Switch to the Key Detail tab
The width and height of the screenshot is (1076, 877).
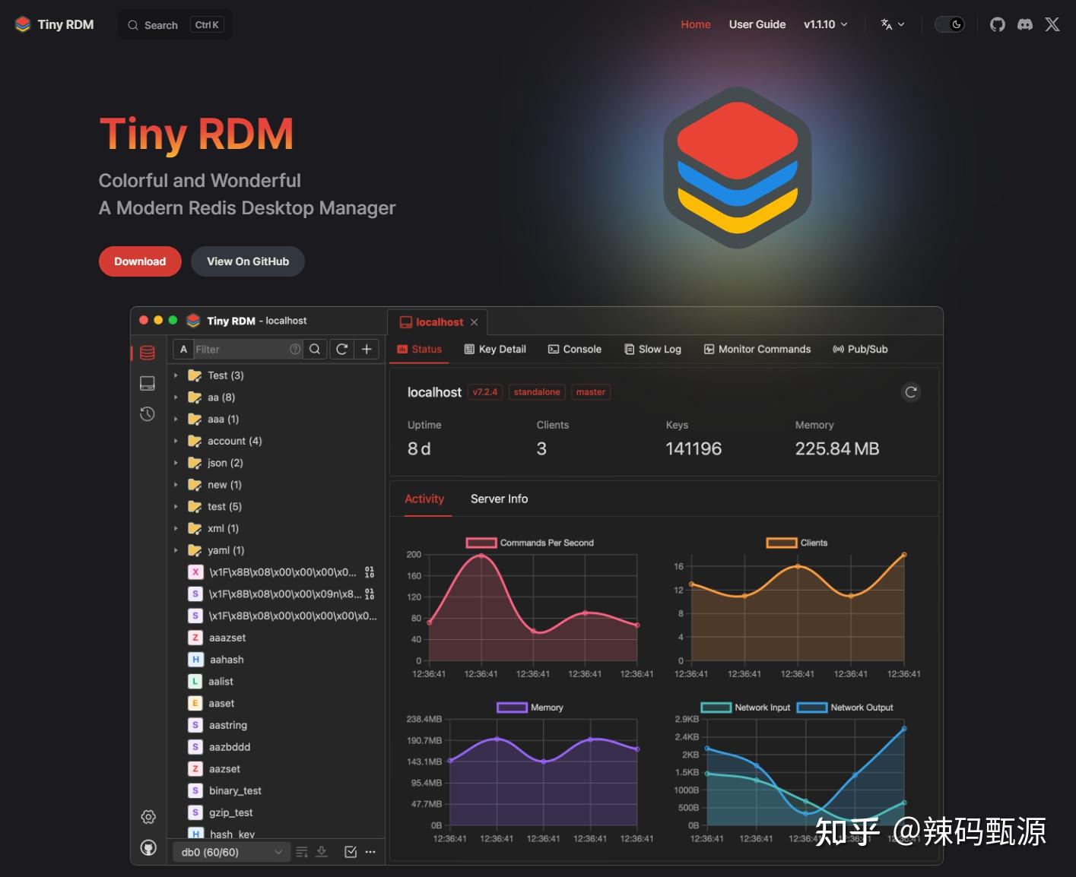[x=495, y=349]
